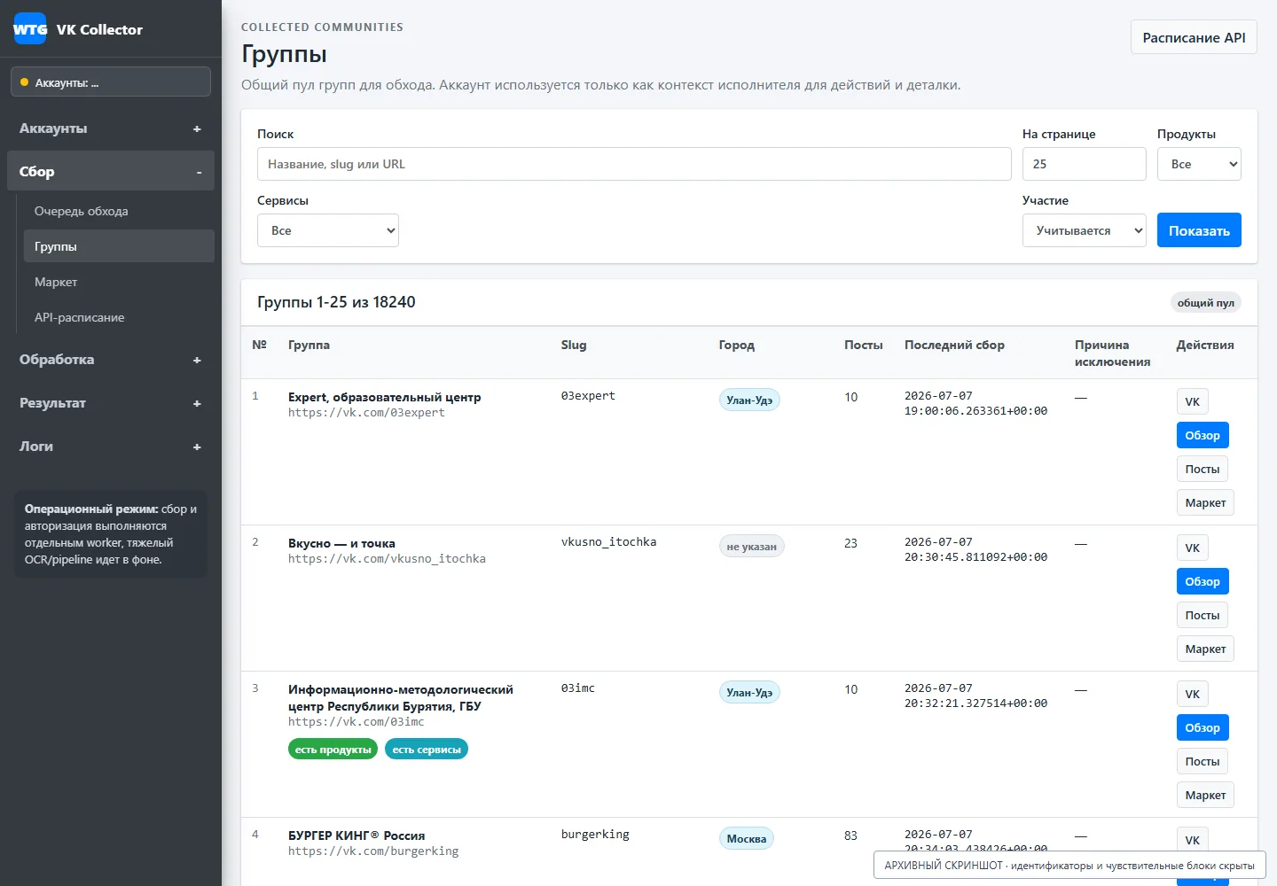
Task: Open the Аккаунты status selector
Action: tap(111, 82)
